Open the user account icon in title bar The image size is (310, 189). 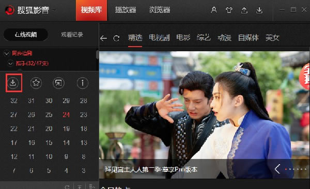tap(214, 10)
